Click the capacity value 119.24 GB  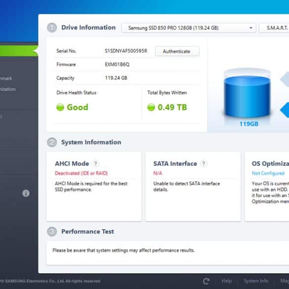116,78
